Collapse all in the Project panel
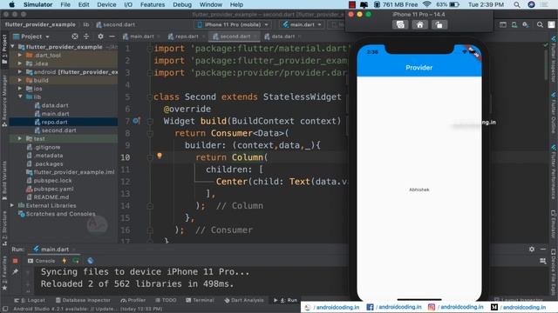 (86, 37)
